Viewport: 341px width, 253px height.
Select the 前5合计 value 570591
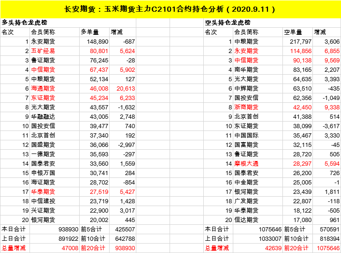[326, 229]
